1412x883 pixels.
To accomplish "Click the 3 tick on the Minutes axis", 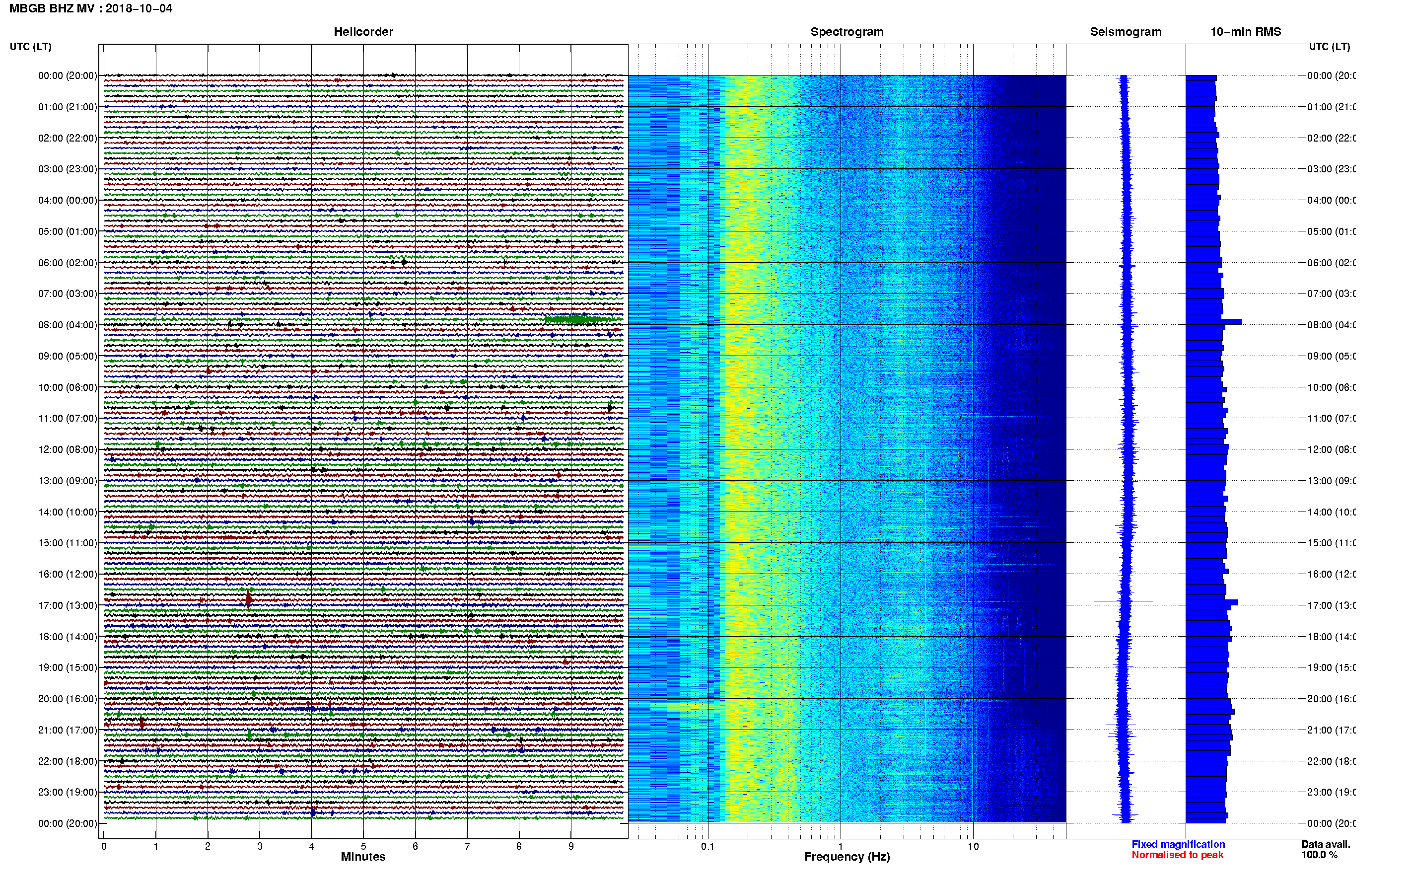I will click(x=260, y=846).
